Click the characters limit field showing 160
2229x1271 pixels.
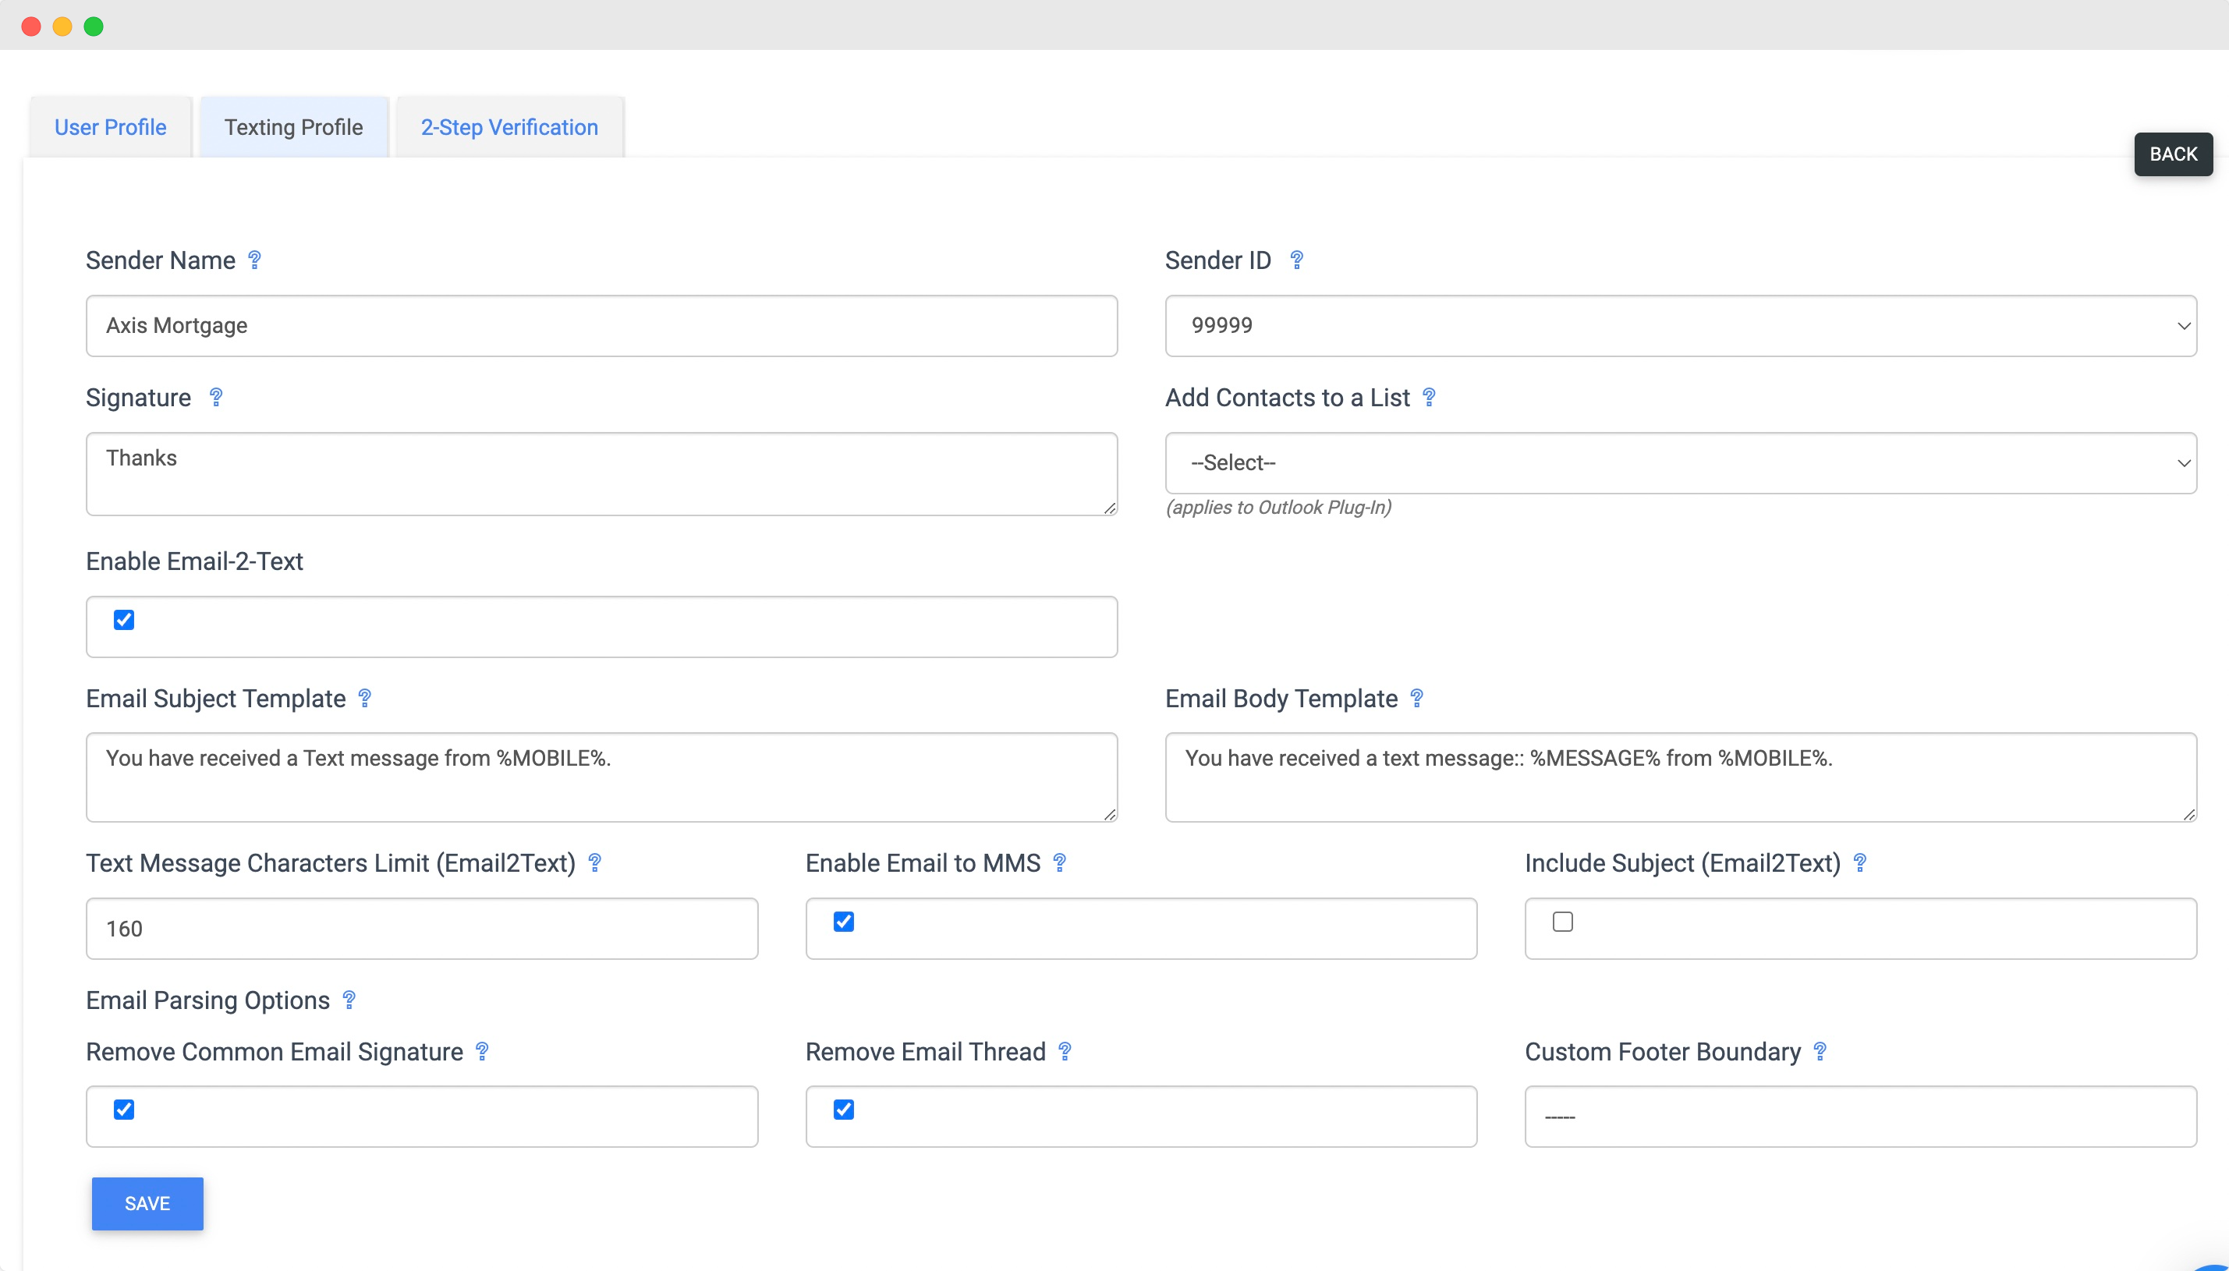(x=422, y=928)
